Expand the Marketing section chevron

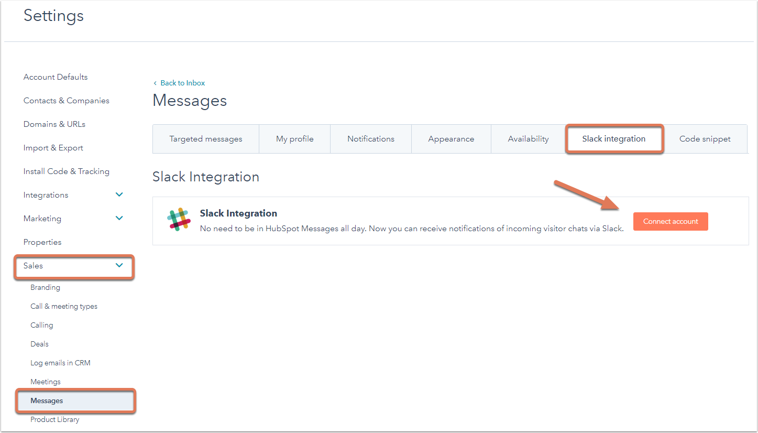point(119,218)
